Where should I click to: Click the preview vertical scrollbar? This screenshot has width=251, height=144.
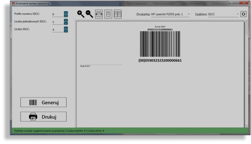pyautogui.click(x=247, y=74)
